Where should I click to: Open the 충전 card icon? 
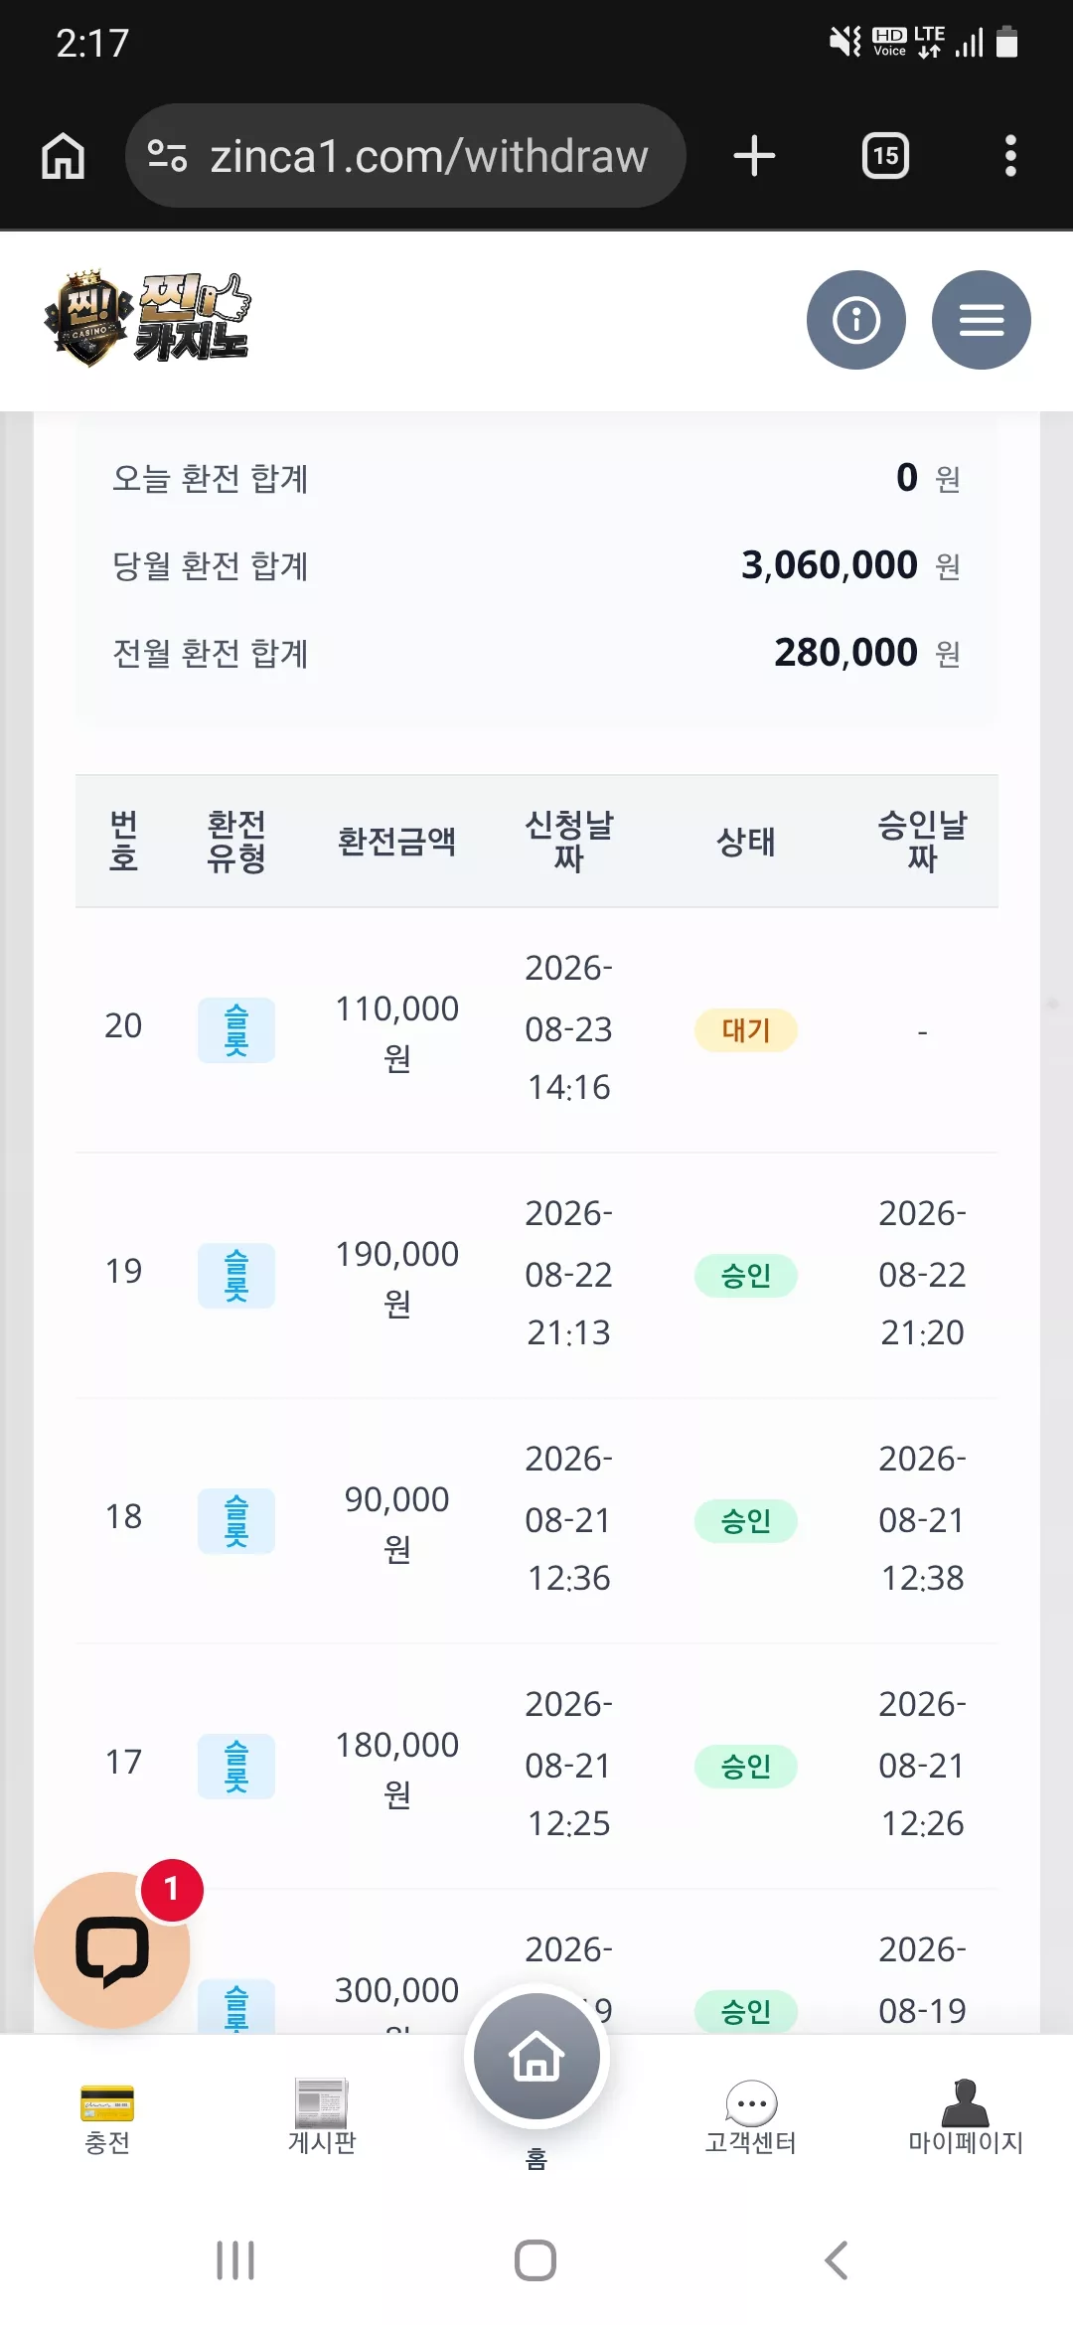click(107, 2102)
